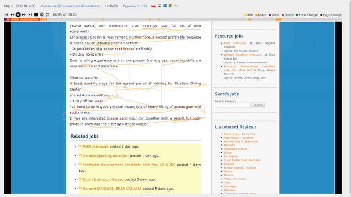Click the Chrome browser icon
The width and height of the screenshot is (351, 197).
point(170,6)
